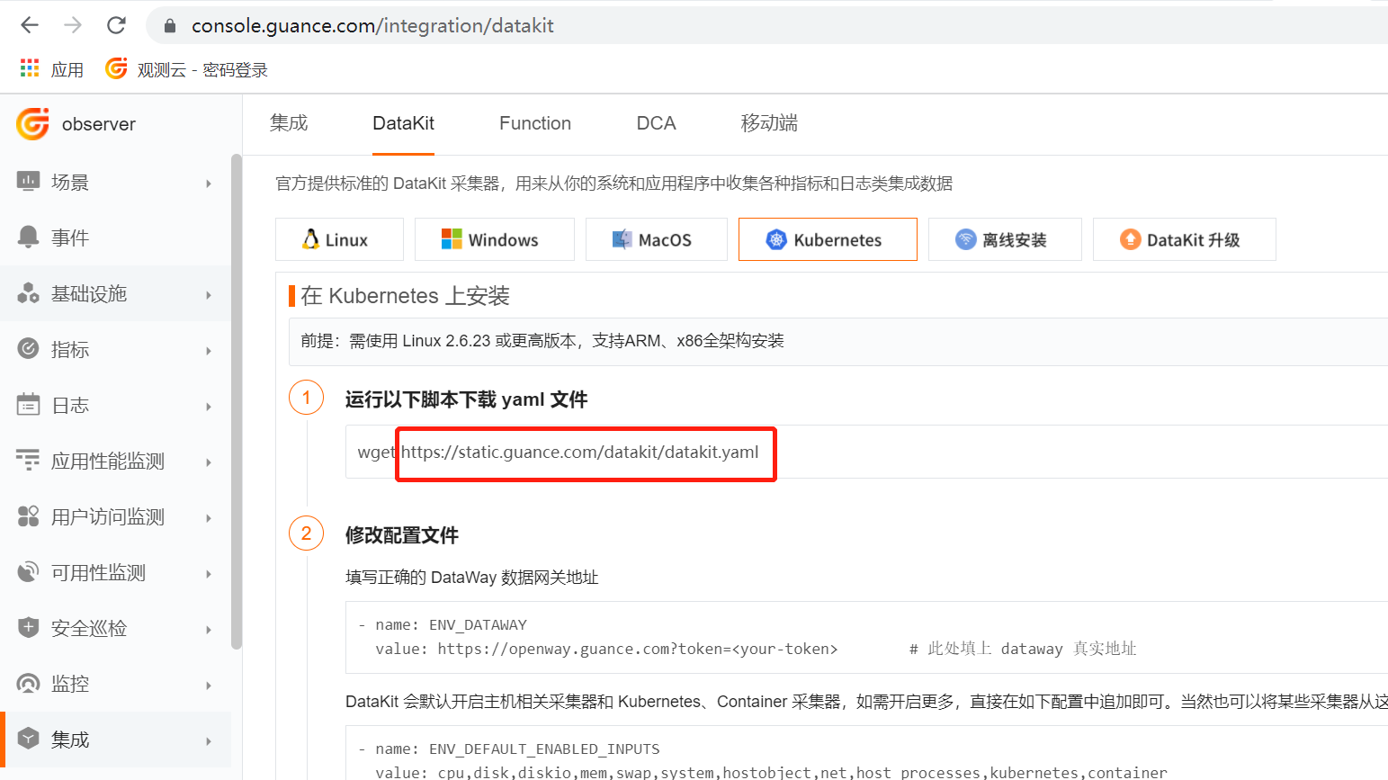Screen dimensions: 1388x780
Task: Click the 可用性监测 icon
Action: [29, 572]
